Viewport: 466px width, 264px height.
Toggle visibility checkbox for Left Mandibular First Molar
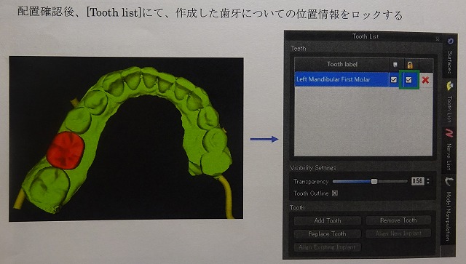(x=394, y=79)
